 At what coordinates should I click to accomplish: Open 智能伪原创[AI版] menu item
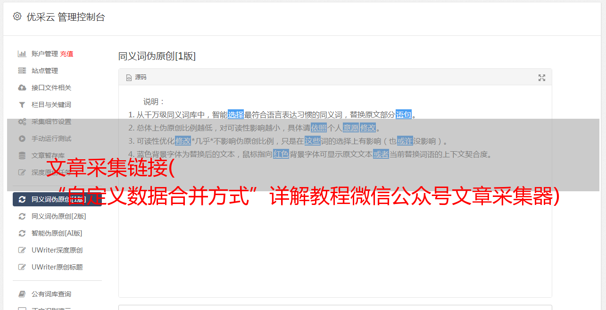[x=57, y=233]
